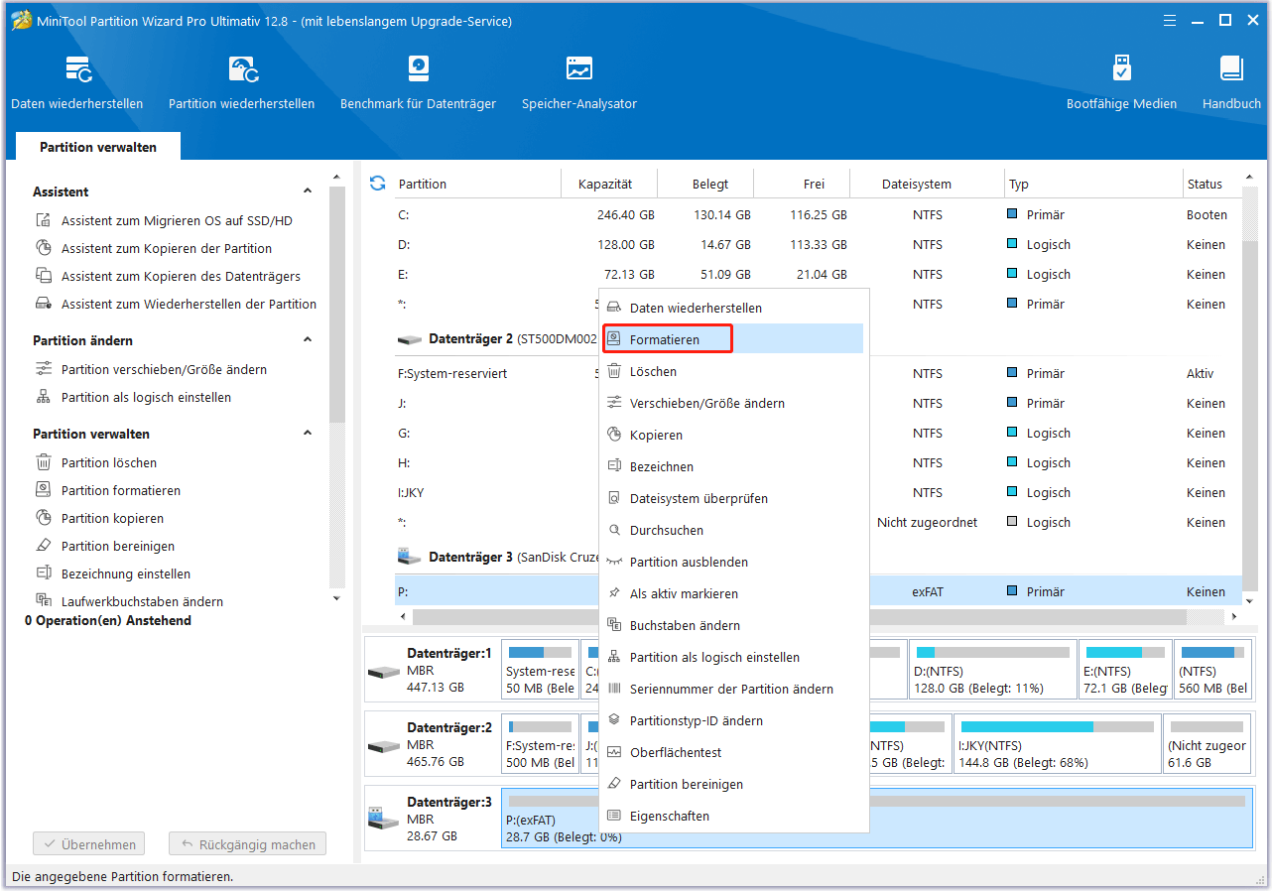Choose Partition als logisch einstellen in sidebar
The width and height of the screenshot is (1272, 892).
(x=133, y=397)
